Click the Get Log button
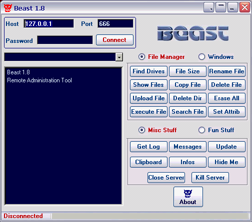The height and width of the screenshot is (222, 252). coord(148,147)
